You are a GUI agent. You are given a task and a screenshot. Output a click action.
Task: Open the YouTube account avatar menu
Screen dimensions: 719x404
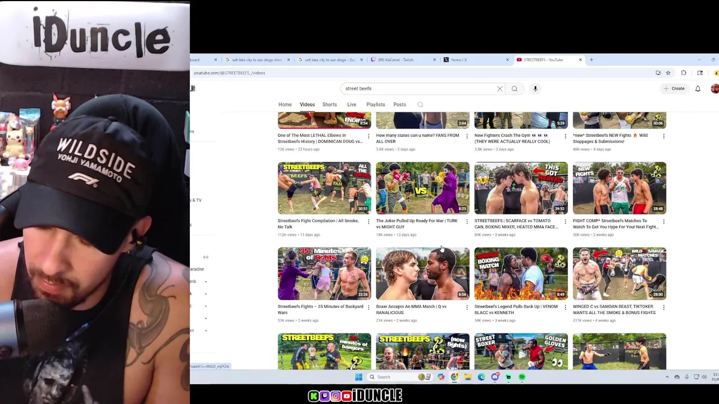pyautogui.click(x=715, y=89)
